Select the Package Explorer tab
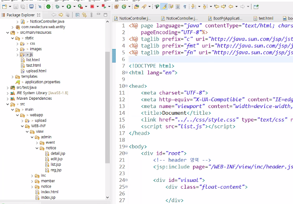Screen dimensions: 293x204 (21, 15)
